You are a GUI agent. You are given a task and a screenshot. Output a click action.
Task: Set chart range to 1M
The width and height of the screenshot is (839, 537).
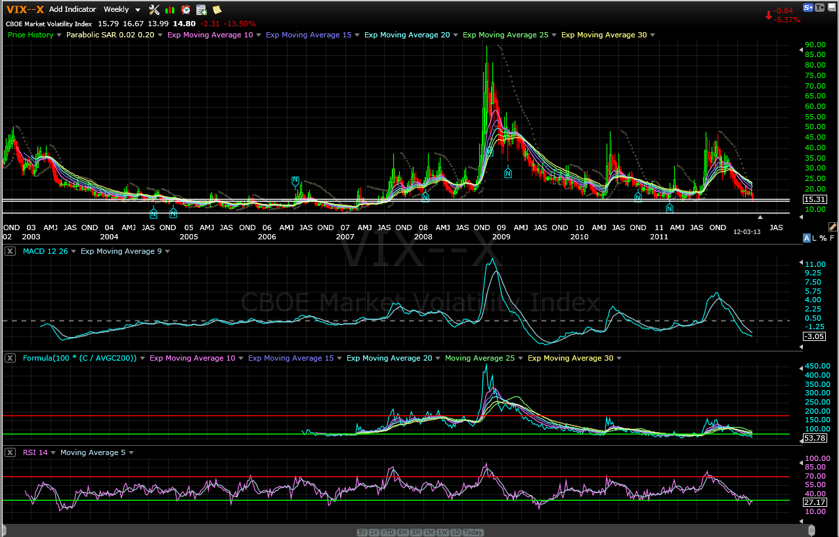pos(429,532)
